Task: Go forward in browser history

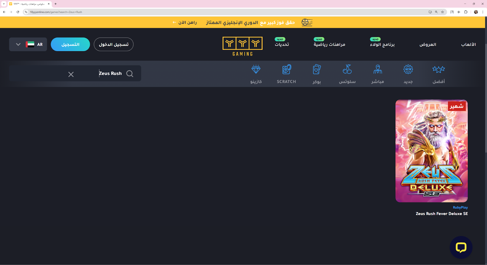Action: 11,12
